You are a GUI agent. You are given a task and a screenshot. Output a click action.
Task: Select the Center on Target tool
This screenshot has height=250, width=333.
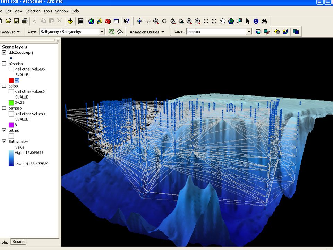coord(164,21)
